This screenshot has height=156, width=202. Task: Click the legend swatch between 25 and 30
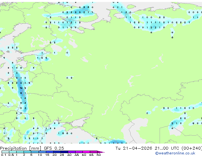point(64,152)
